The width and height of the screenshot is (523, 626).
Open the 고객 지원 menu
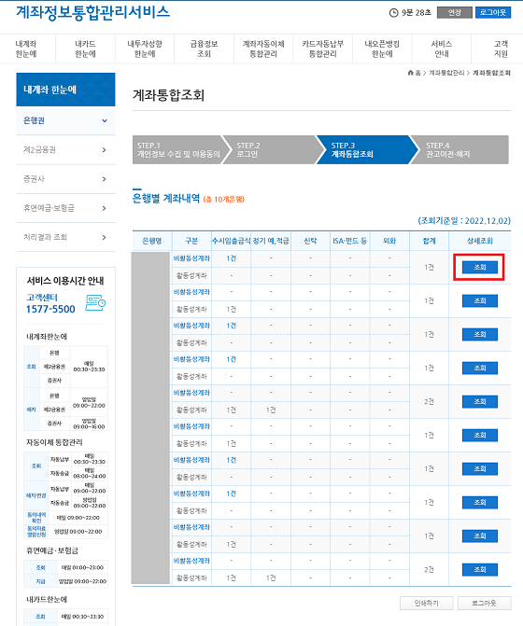501,49
